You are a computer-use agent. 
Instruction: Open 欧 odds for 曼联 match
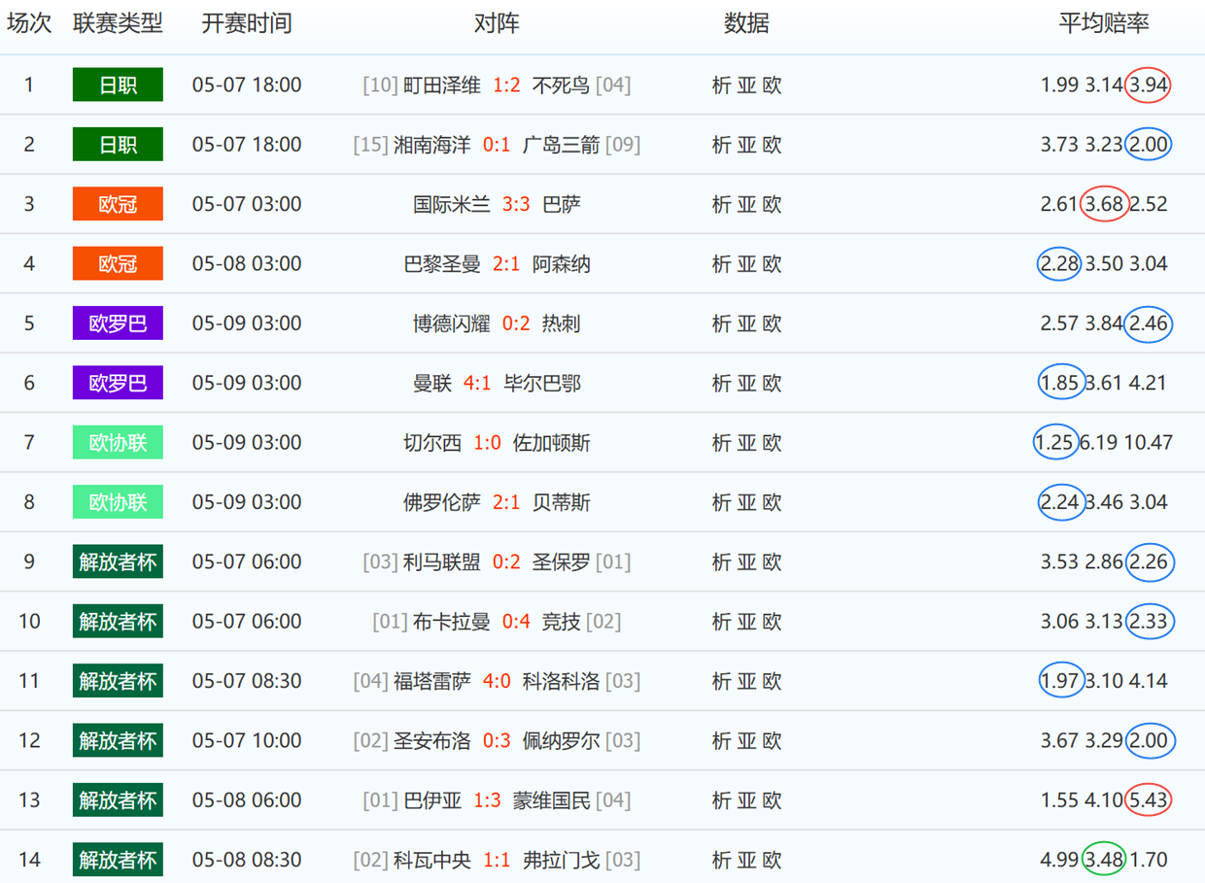[x=772, y=384]
